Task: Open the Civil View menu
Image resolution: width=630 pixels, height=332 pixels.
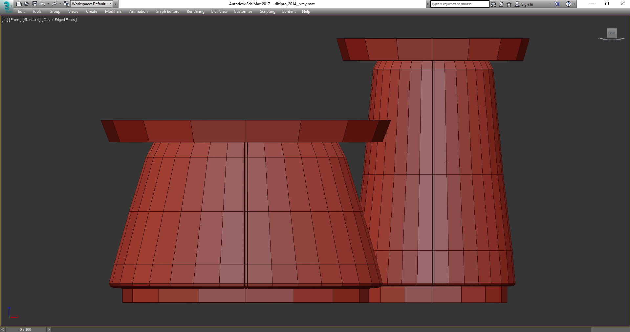Action: tap(219, 11)
